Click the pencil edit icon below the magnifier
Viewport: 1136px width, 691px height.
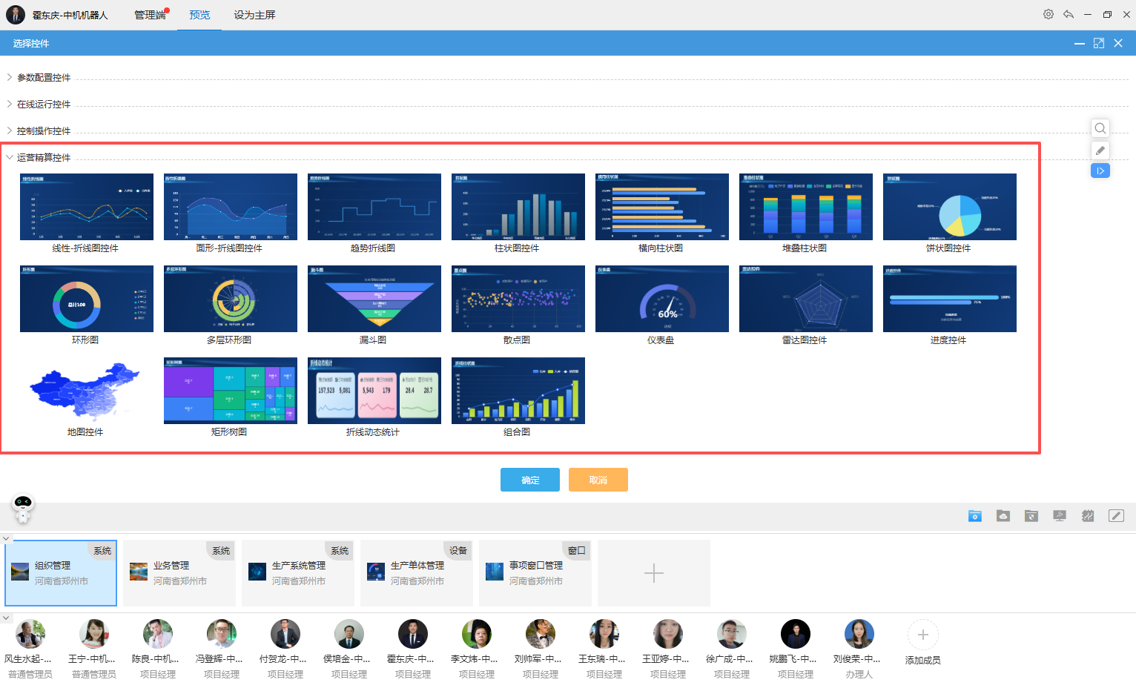point(1100,150)
